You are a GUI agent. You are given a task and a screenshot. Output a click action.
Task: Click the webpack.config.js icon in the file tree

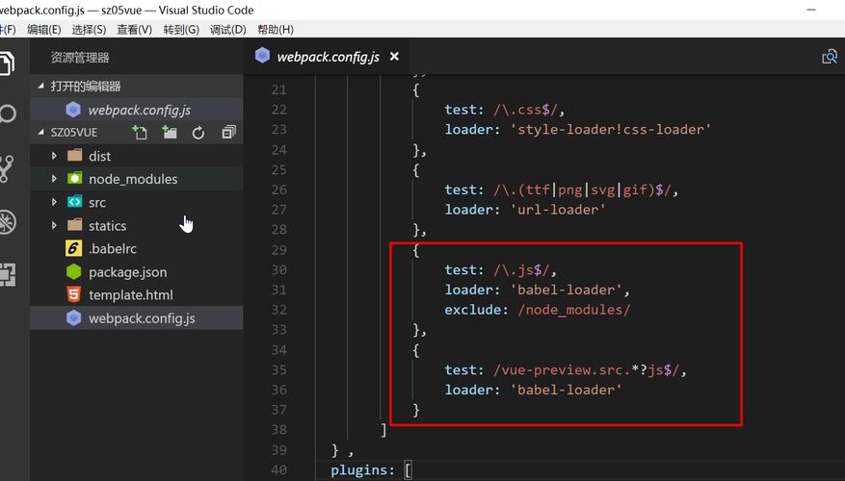74,318
